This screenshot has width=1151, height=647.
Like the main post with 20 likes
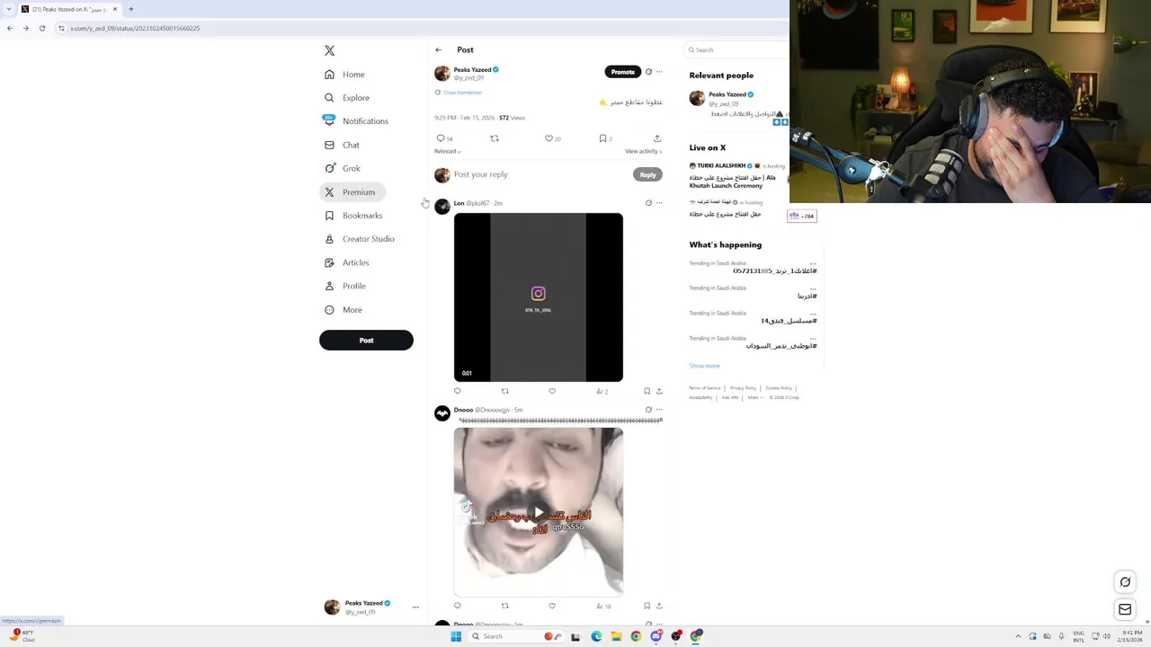pyautogui.click(x=549, y=138)
